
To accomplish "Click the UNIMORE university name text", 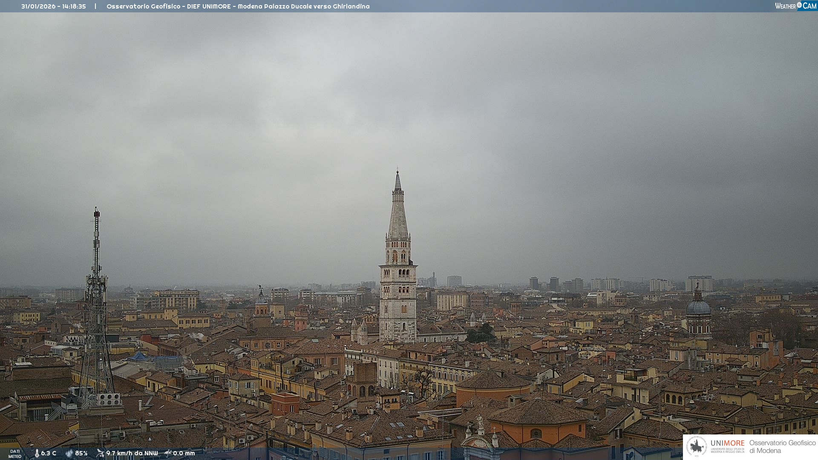I will point(727,443).
